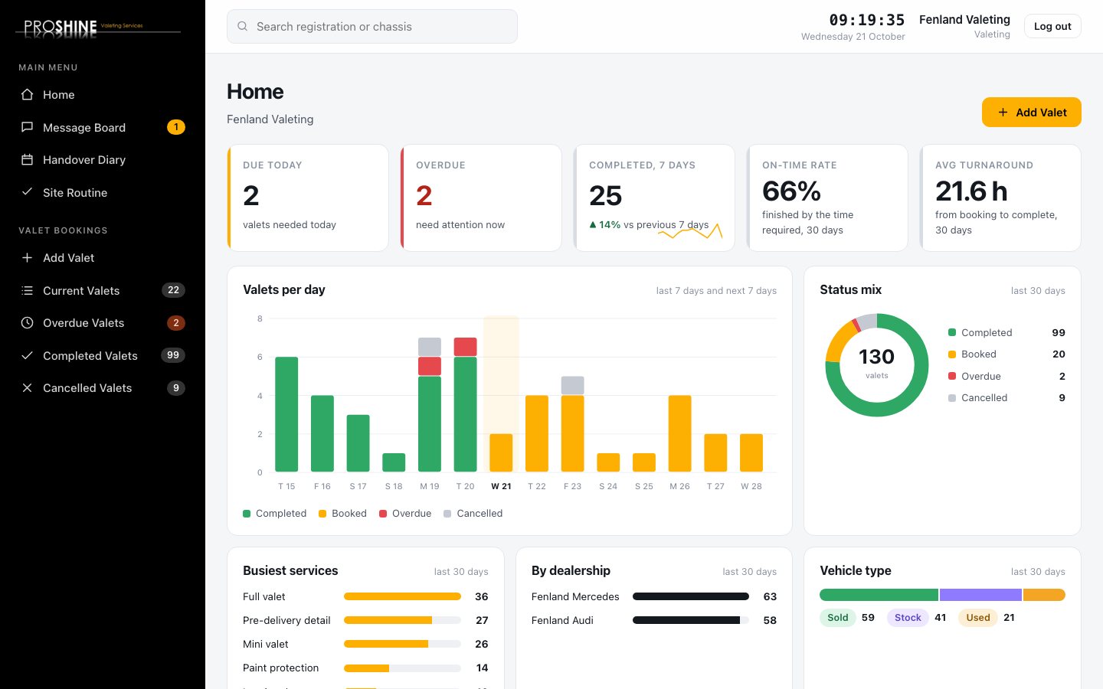Click the Fenland Mercedes dealership bar
This screenshot has height=689, width=1103.
tap(691, 596)
